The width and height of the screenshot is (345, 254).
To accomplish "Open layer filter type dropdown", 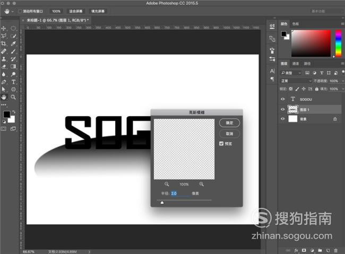I will point(290,73).
